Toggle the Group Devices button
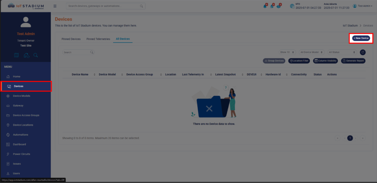Image resolution: width=377 pixels, height=183 pixels. pos(274,61)
